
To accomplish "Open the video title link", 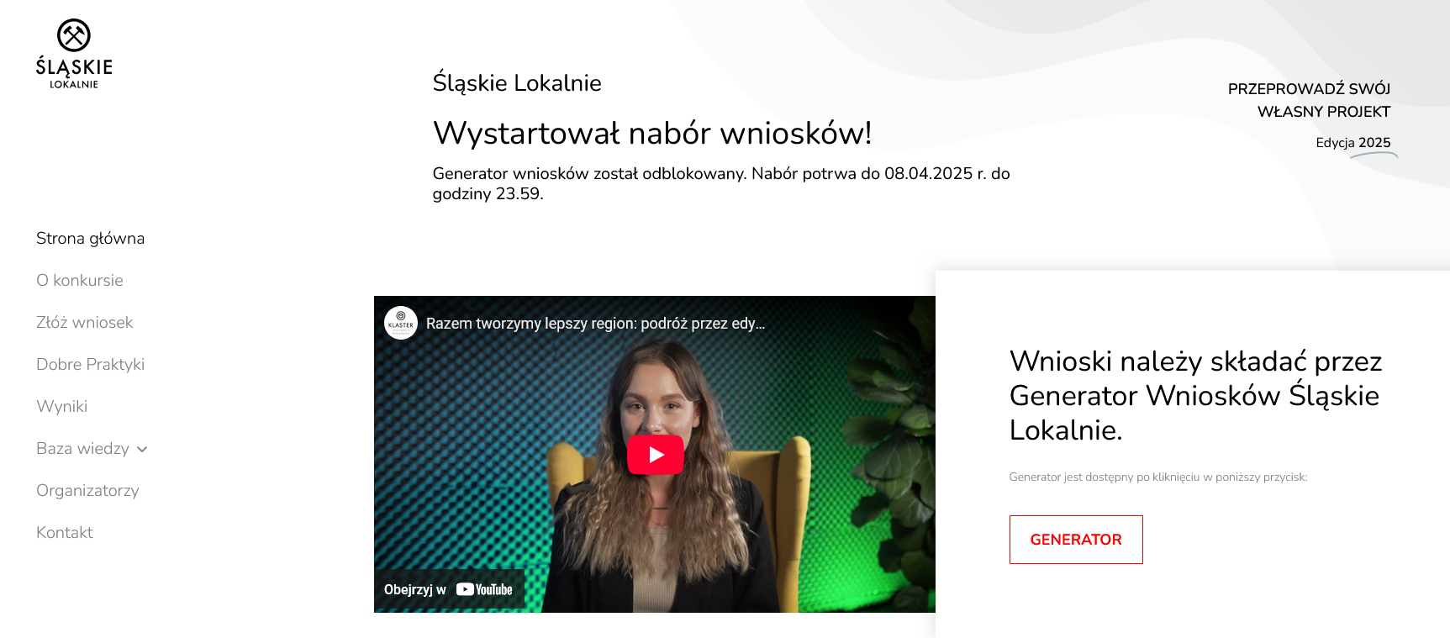I will tap(595, 324).
